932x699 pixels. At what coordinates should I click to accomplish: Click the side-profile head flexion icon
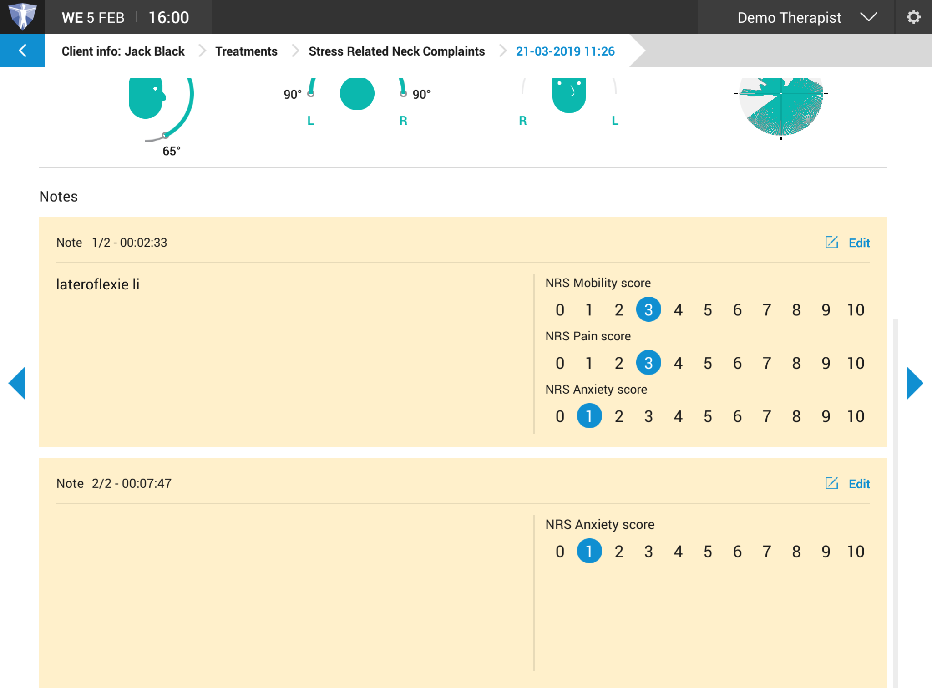tap(147, 98)
